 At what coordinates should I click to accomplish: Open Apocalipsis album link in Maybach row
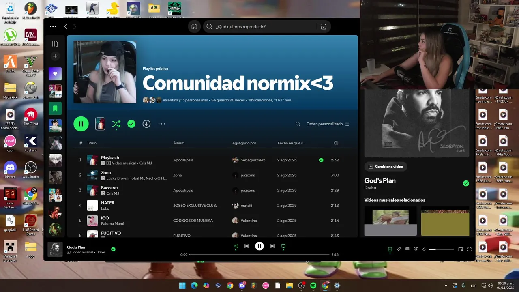[x=183, y=160]
